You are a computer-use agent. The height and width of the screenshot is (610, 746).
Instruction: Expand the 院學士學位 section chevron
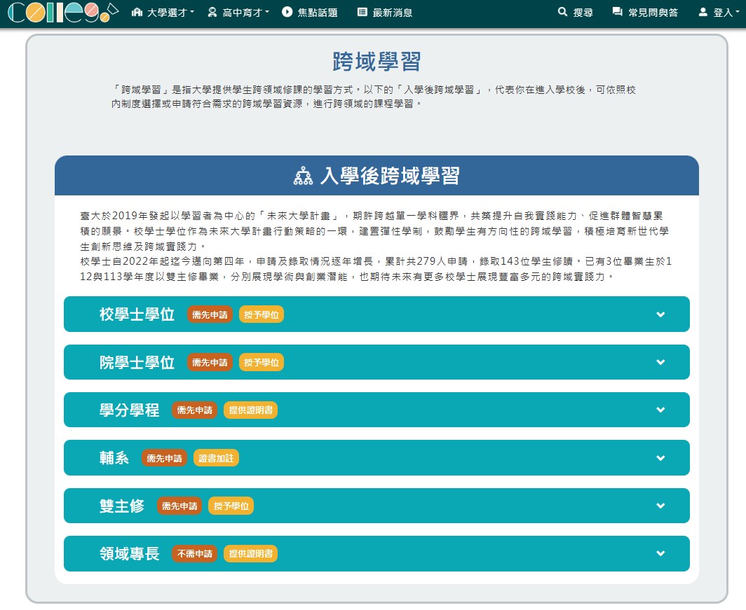(x=660, y=362)
